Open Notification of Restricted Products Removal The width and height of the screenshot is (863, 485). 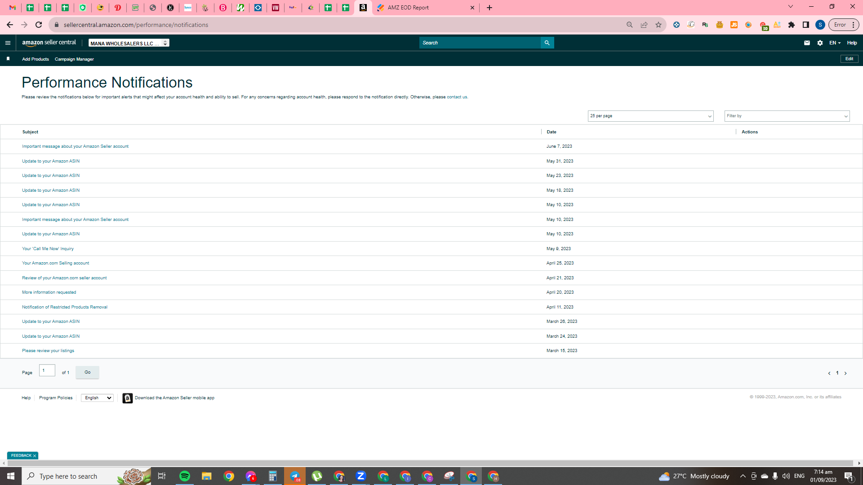[65, 307]
